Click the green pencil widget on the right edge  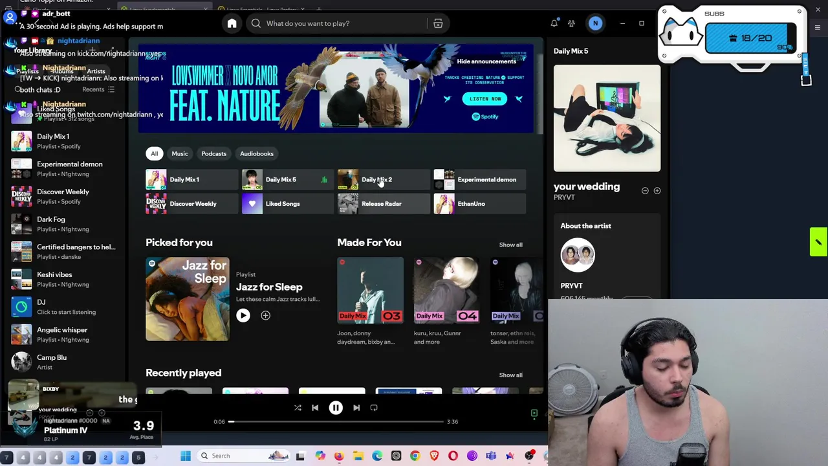point(818,242)
